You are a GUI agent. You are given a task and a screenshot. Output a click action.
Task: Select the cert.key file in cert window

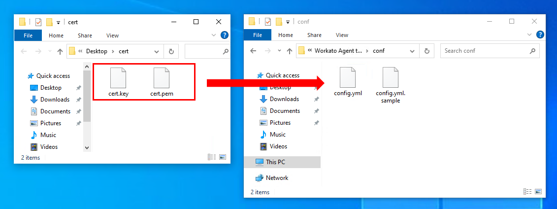coord(118,82)
